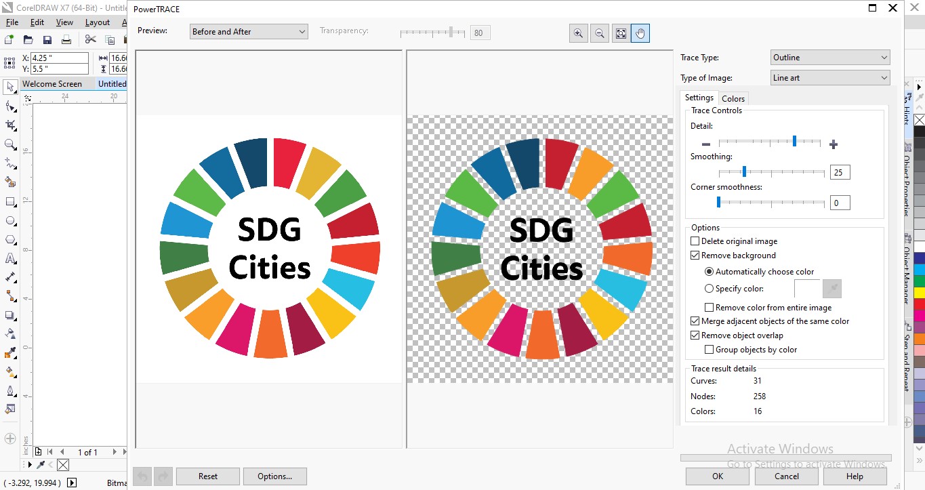Select the Polygon tool in CorelDRAW toolbox
925x490 pixels.
coord(10,239)
